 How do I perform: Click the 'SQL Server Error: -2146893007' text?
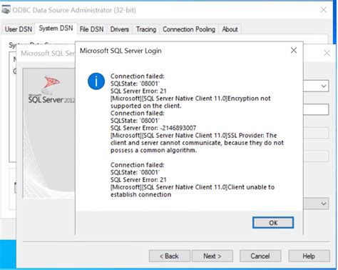[x=153, y=128]
